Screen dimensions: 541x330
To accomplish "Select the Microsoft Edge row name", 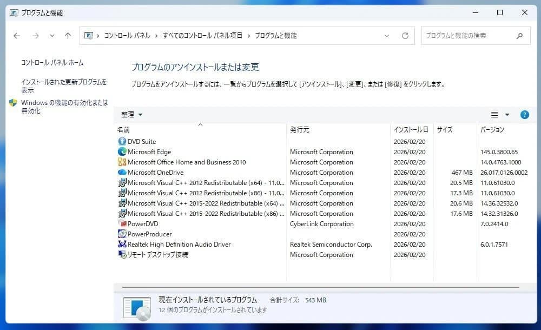I will coord(149,152).
